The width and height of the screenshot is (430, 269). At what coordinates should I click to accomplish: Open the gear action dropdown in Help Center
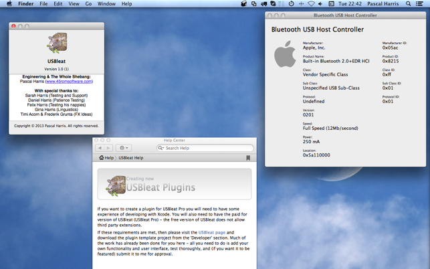coord(124,148)
